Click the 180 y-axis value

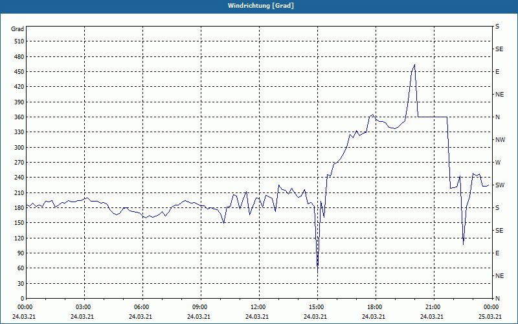click(x=19, y=208)
